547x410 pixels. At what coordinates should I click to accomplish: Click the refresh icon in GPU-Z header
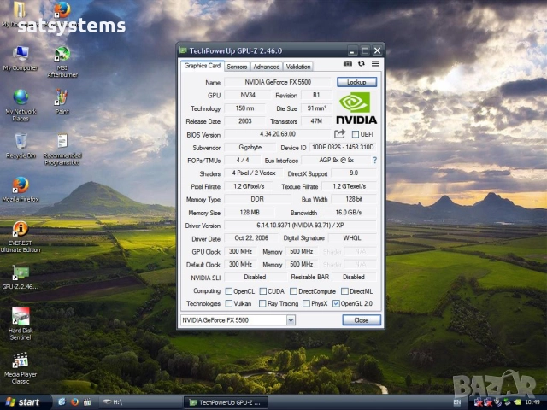(x=362, y=64)
